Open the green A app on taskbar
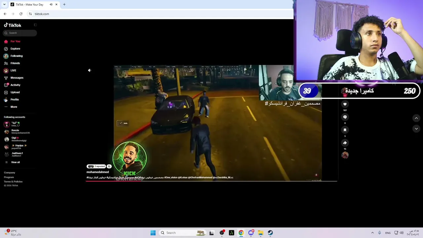The height and width of the screenshot is (238, 423). (x=231, y=233)
